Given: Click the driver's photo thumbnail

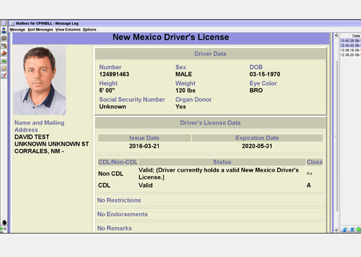Looking at the screenshot, I should [40, 81].
